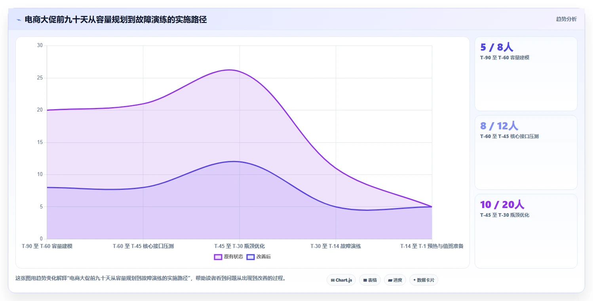Viewport: 593px width, 301px height.
Task: Select the 表格 tag chip
Action: click(370, 280)
